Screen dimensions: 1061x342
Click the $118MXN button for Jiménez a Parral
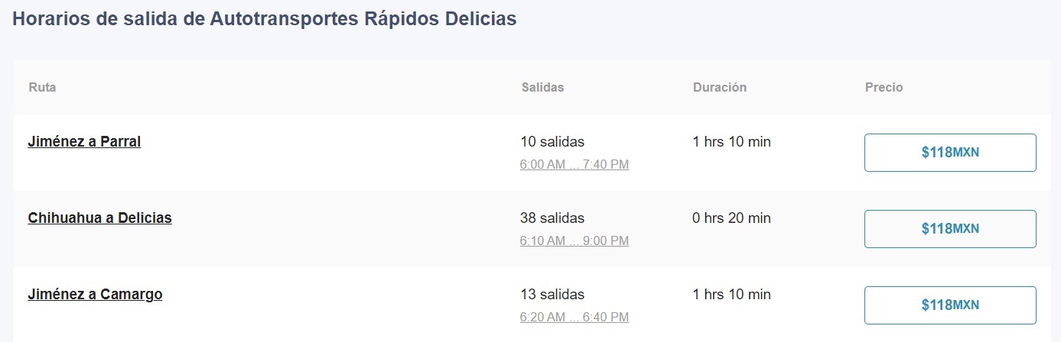coord(950,153)
